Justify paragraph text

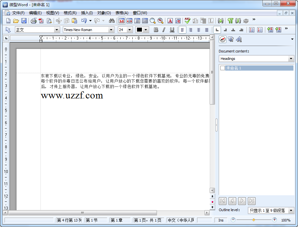206,30
